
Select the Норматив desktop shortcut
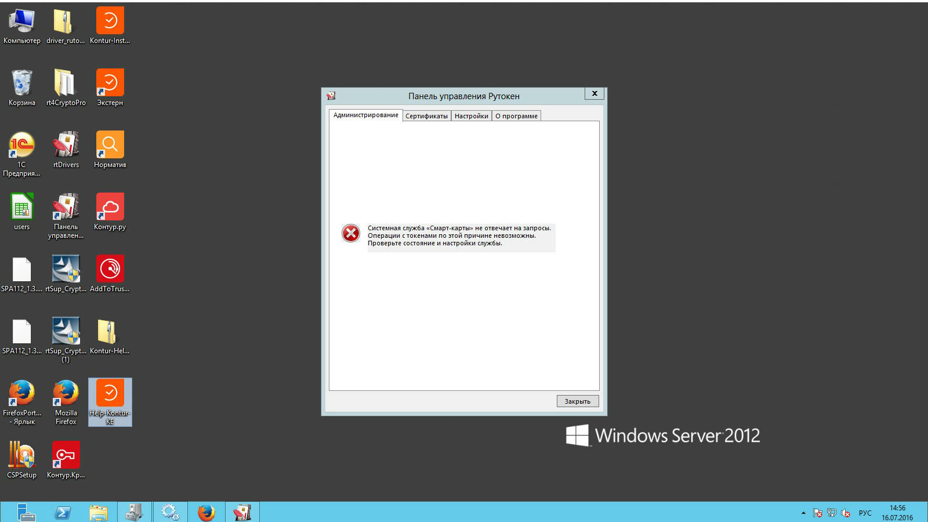click(x=110, y=149)
